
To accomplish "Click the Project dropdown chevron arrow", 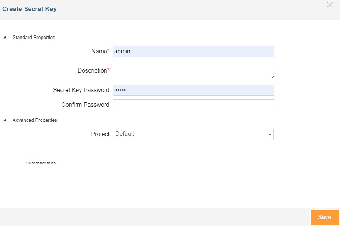I will tap(270, 135).
